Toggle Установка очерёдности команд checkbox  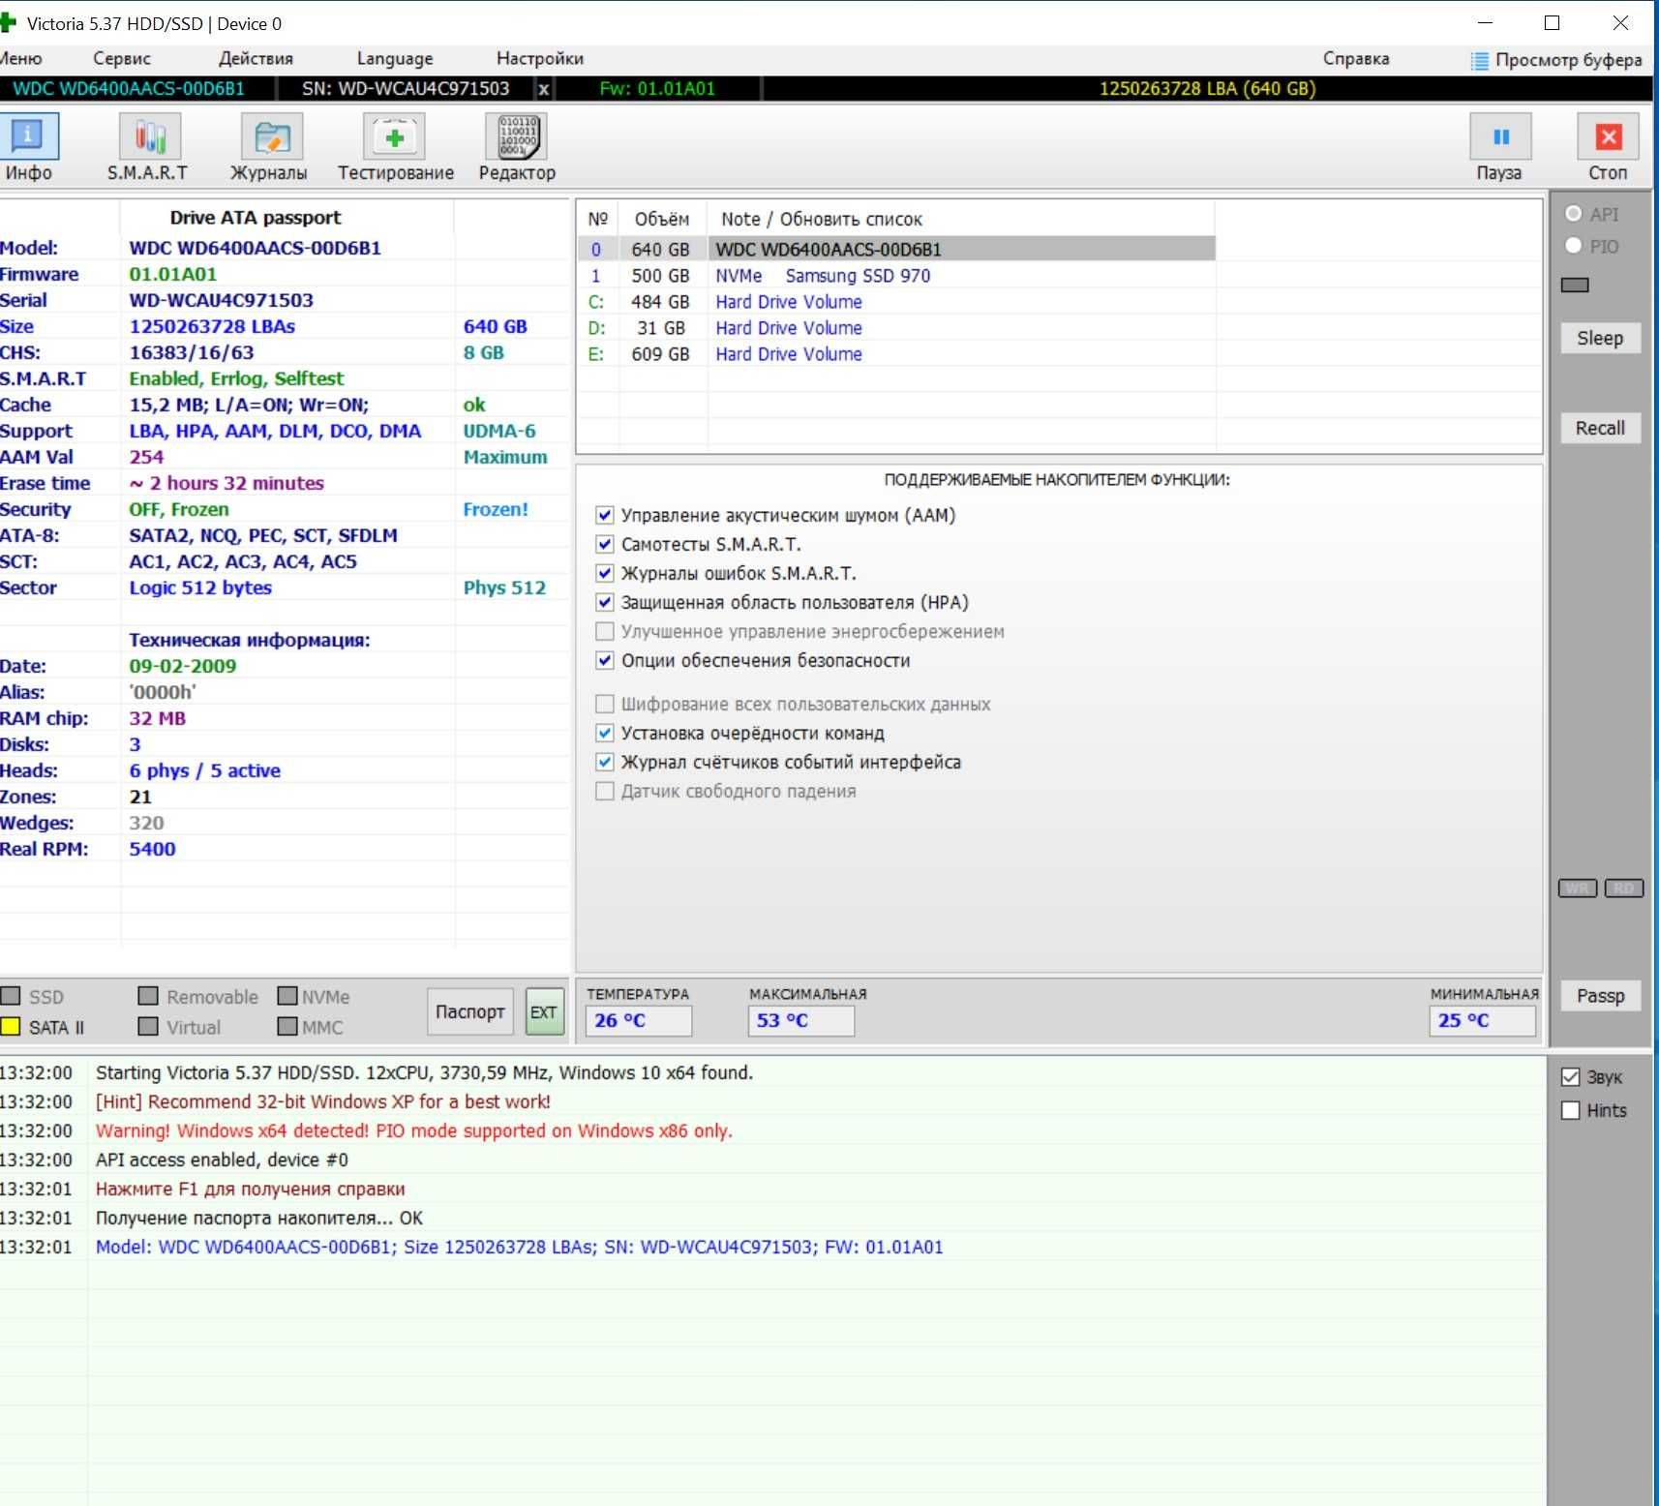point(605,733)
